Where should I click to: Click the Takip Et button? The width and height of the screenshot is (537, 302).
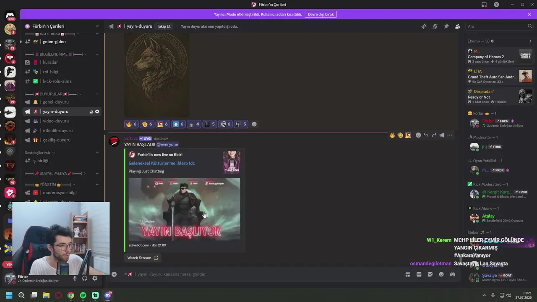click(x=164, y=26)
